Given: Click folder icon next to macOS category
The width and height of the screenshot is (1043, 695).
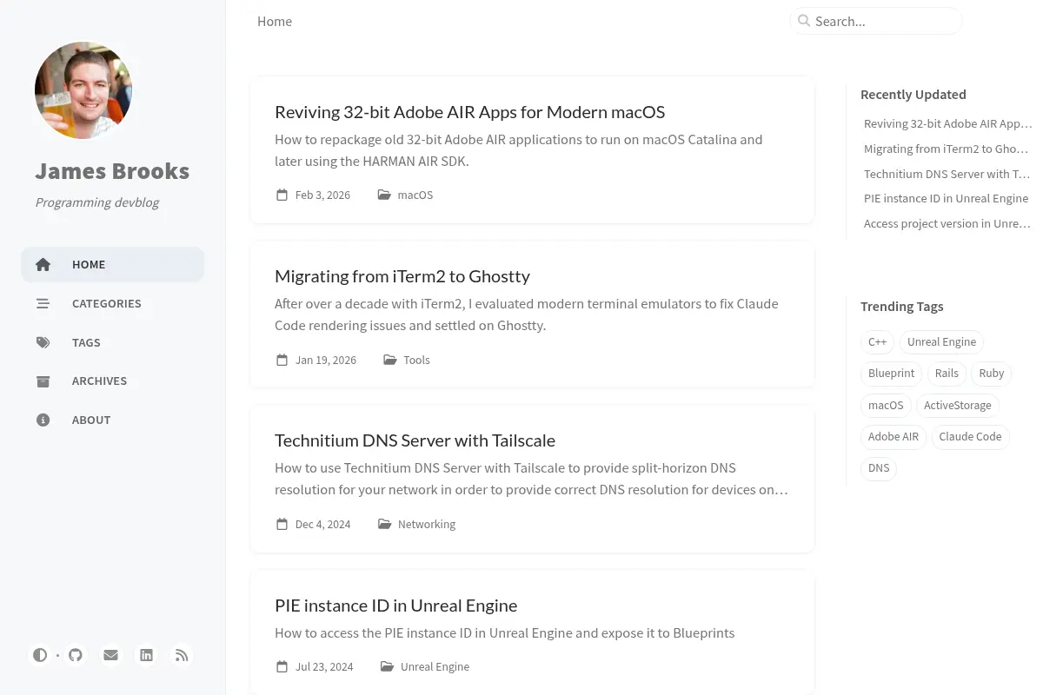Looking at the screenshot, I should [384, 195].
